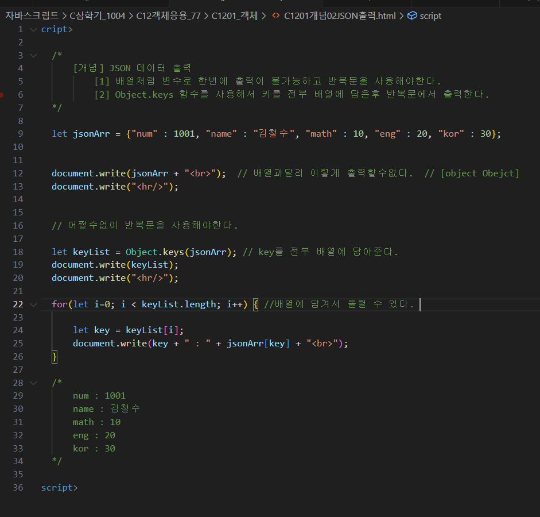
Task: Click "name : 김철수" in output comment
Action: click(106, 409)
